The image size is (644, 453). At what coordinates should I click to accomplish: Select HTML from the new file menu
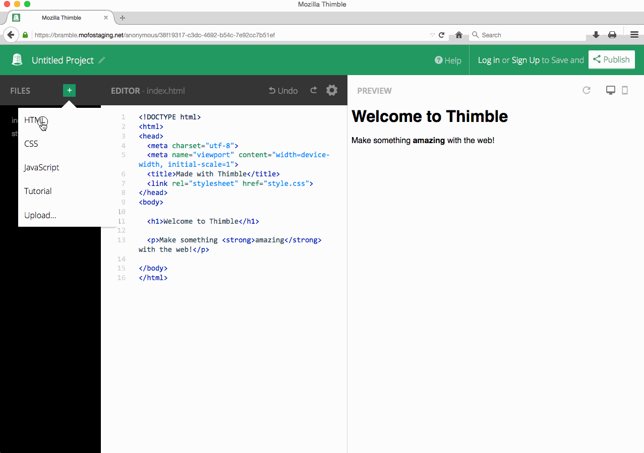click(33, 120)
